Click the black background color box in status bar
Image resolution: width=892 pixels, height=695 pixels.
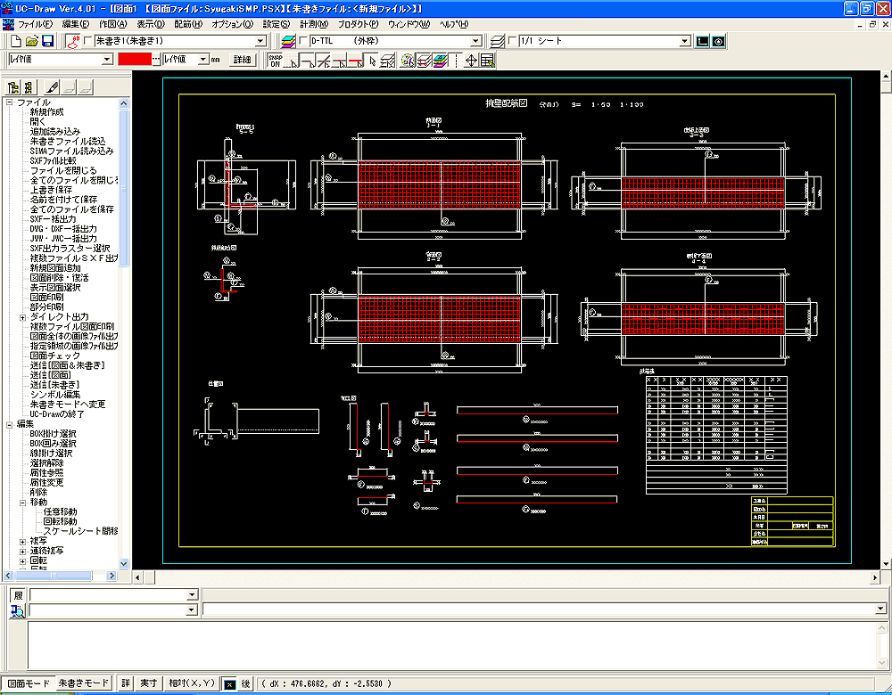[x=228, y=684]
